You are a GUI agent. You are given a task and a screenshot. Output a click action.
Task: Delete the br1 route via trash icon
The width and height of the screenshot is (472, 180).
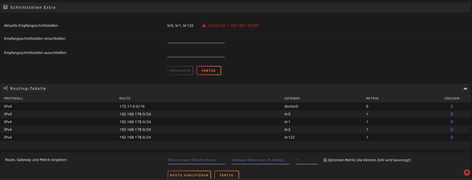(x=452, y=122)
